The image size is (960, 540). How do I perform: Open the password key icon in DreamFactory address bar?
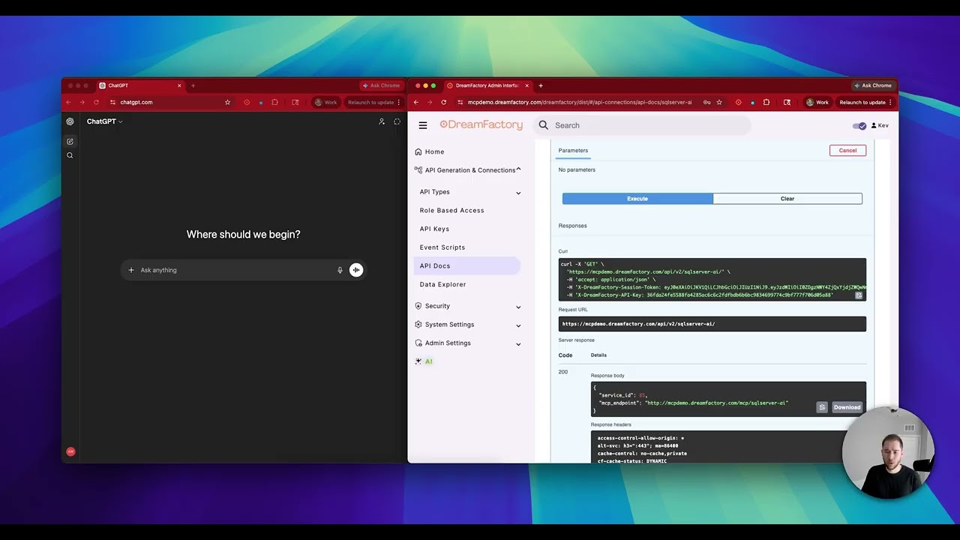(x=706, y=102)
